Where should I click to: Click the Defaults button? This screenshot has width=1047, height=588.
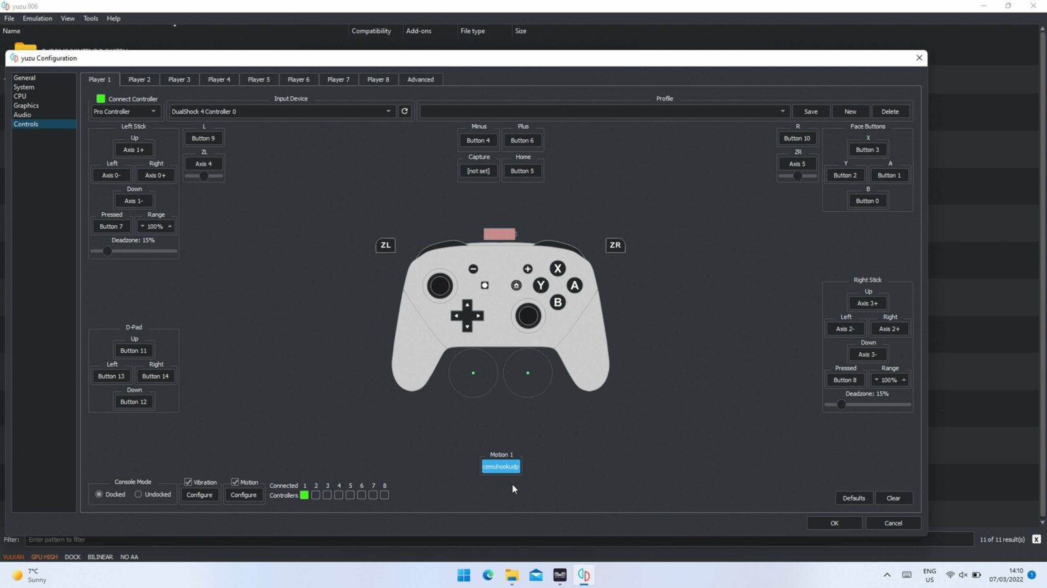[854, 498]
